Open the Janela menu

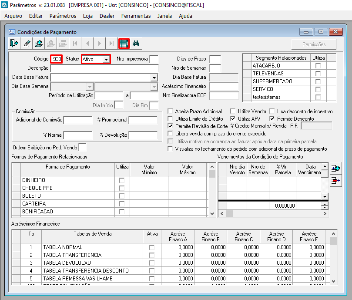coord(164,16)
